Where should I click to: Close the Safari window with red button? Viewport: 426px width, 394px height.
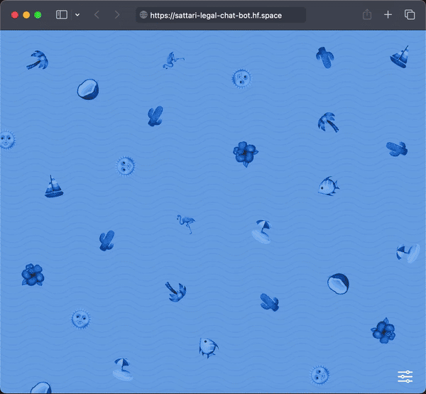point(15,15)
